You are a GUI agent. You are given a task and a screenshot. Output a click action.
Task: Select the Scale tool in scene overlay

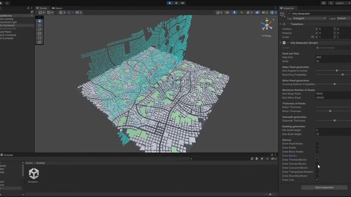point(39,34)
